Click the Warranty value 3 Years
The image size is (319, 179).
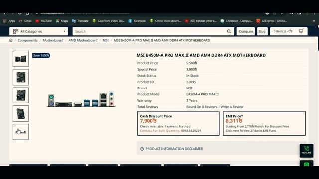pyautogui.click(x=192, y=100)
